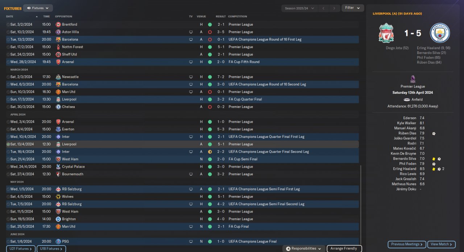The height and width of the screenshot is (252, 464).
Task: Sort by the Opposition column header
Action: pos(63,16)
